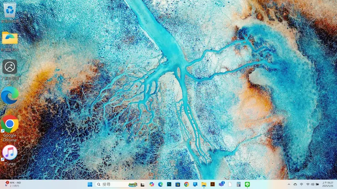Screen dimensions: 337x189
Task: Open File Explorer from the taskbar
Action: 204,184
